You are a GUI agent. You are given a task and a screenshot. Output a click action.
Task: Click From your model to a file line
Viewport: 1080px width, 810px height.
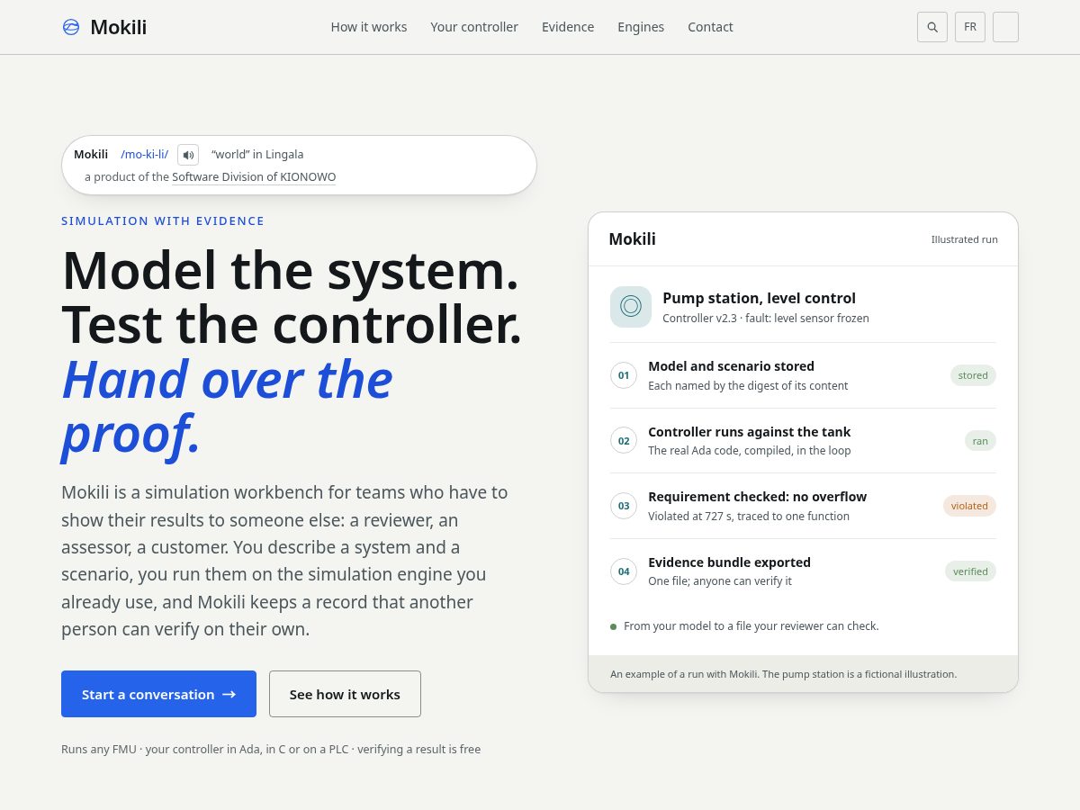pos(751,626)
